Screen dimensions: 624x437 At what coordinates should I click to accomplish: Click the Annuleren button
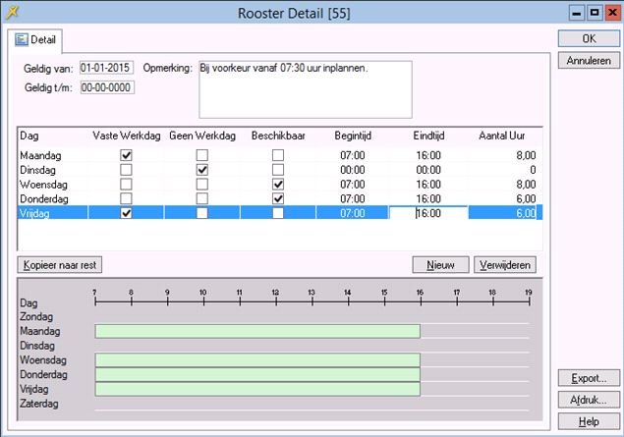[588, 61]
